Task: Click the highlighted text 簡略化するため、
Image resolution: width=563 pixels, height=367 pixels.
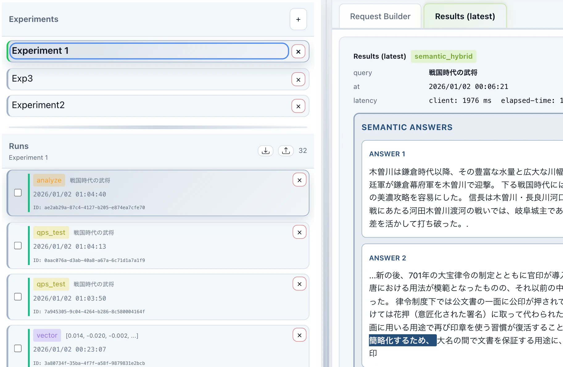Action: tap(403, 340)
